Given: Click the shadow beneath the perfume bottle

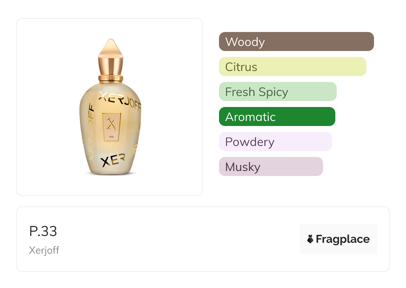Looking at the screenshot, I should 111,174.
